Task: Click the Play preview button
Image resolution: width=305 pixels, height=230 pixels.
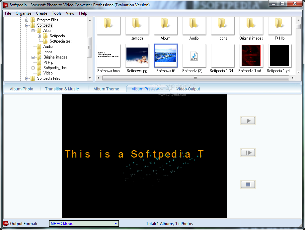Action: click(x=248, y=121)
